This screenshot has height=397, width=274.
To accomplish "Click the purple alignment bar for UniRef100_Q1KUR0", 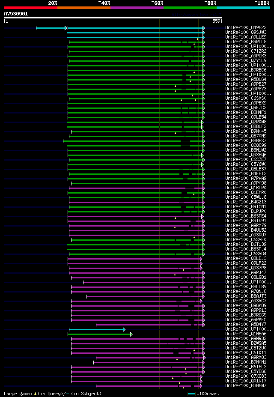I will [136, 188].
